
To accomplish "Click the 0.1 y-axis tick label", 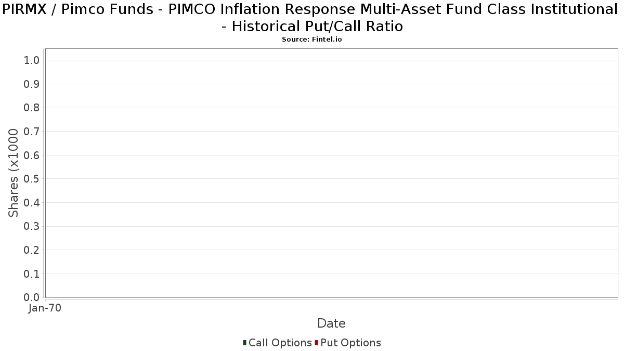I will coord(32,274).
